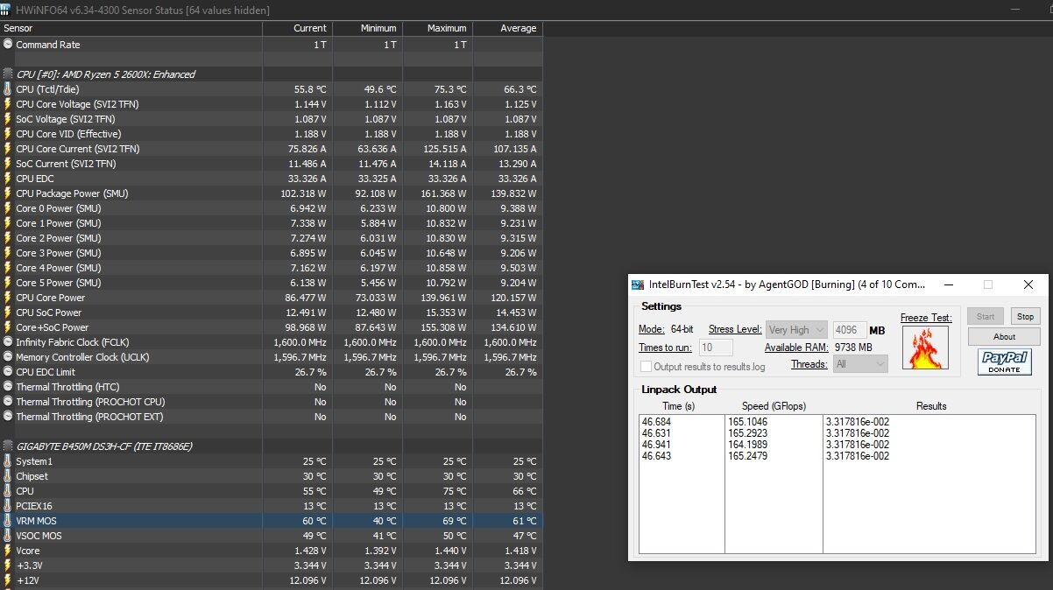Click the CPU Package Power lightning icon

[8, 193]
